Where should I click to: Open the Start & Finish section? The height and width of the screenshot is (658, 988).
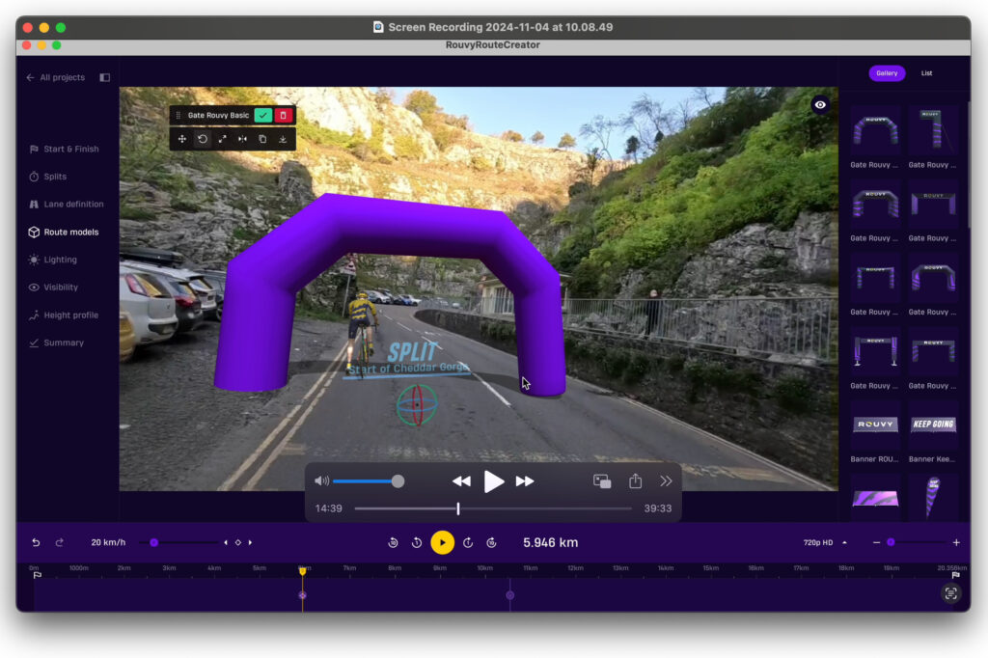coord(64,150)
